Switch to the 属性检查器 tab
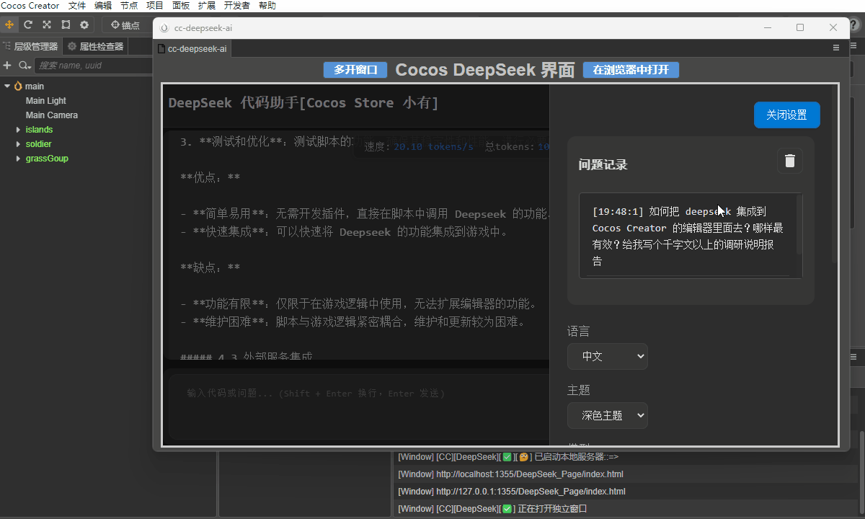865x519 pixels. pyautogui.click(x=96, y=47)
